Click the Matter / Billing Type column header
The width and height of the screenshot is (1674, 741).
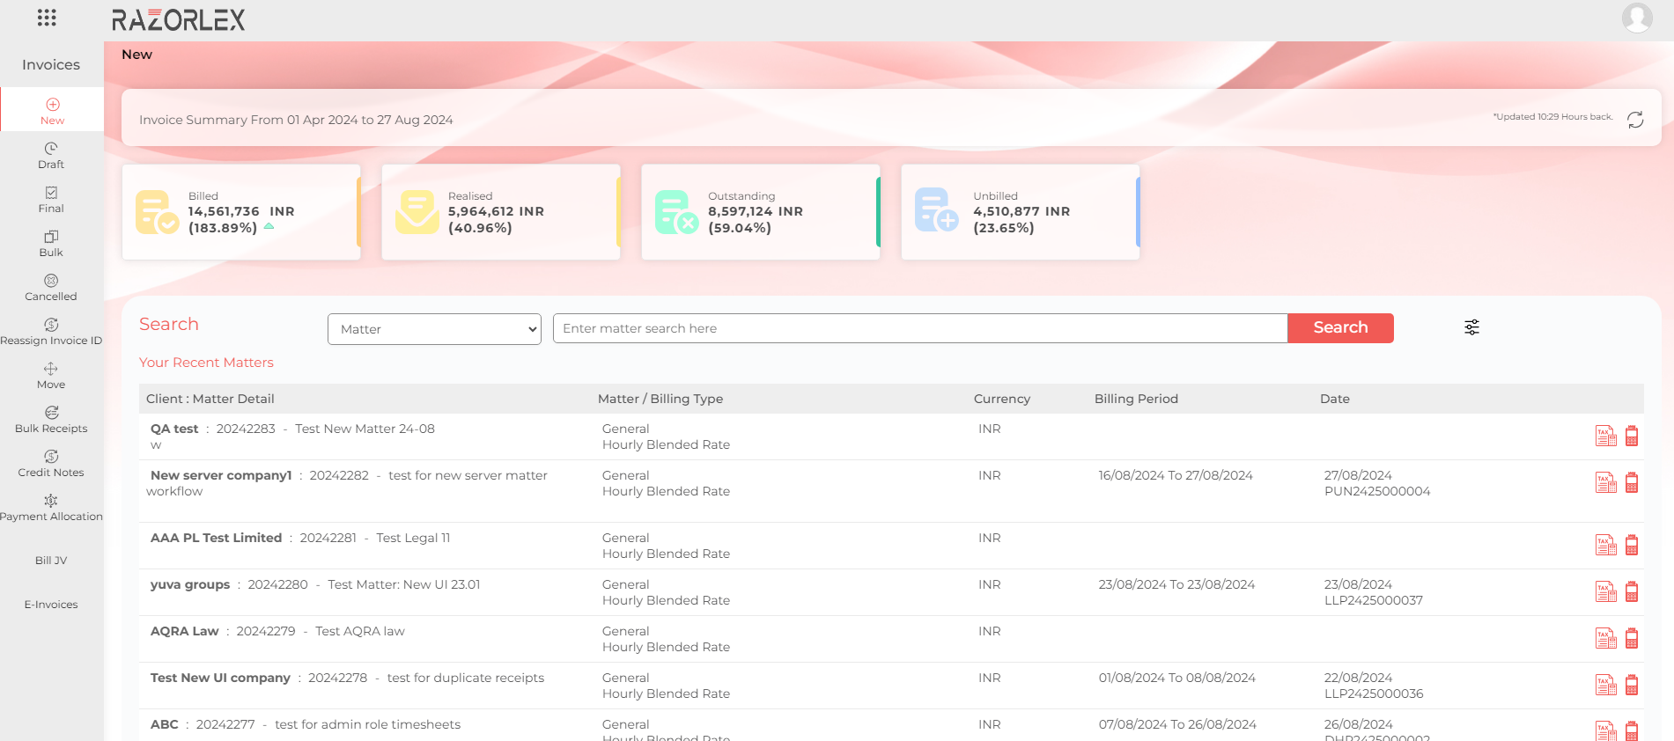(660, 399)
